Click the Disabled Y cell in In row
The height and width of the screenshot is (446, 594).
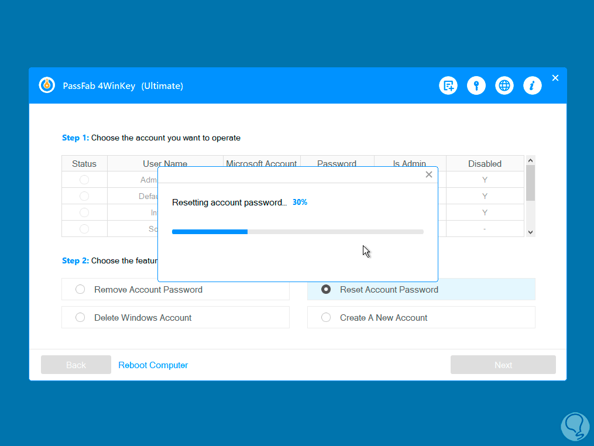point(485,212)
